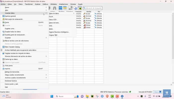This screenshot has height=99, width=174.
Task: Click the overlapping circles select cases icon
Action: click(75, 8)
